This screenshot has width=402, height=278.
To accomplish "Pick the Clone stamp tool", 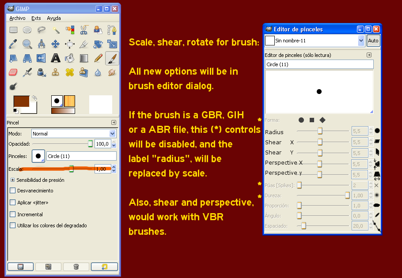I will tap(56, 72).
